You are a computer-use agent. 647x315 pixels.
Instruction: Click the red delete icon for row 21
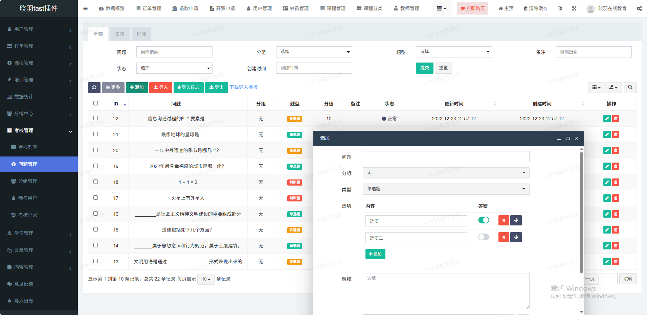coord(616,135)
